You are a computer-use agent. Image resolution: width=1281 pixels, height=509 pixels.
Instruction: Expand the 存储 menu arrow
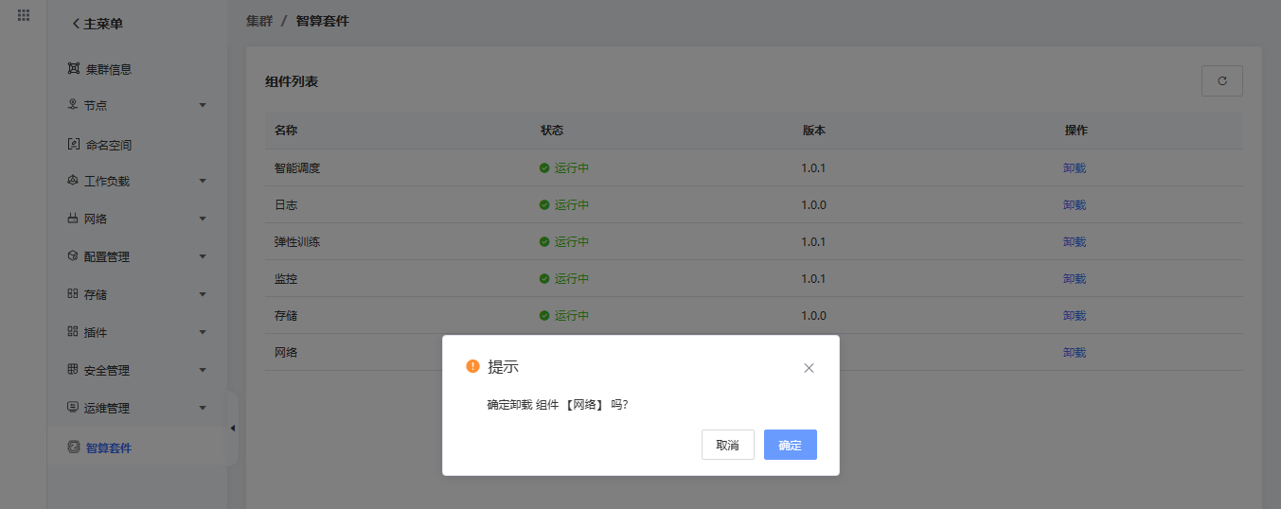click(x=203, y=294)
